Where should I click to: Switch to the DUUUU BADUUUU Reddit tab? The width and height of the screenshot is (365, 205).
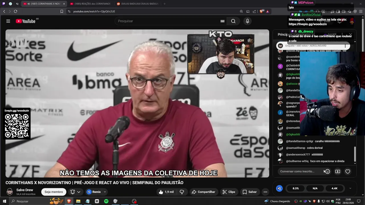(x=137, y=4)
